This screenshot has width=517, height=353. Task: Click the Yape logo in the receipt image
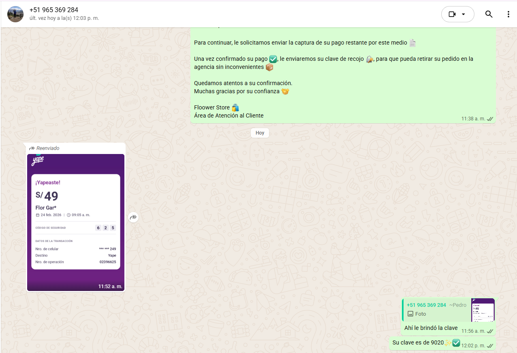click(x=38, y=160)
